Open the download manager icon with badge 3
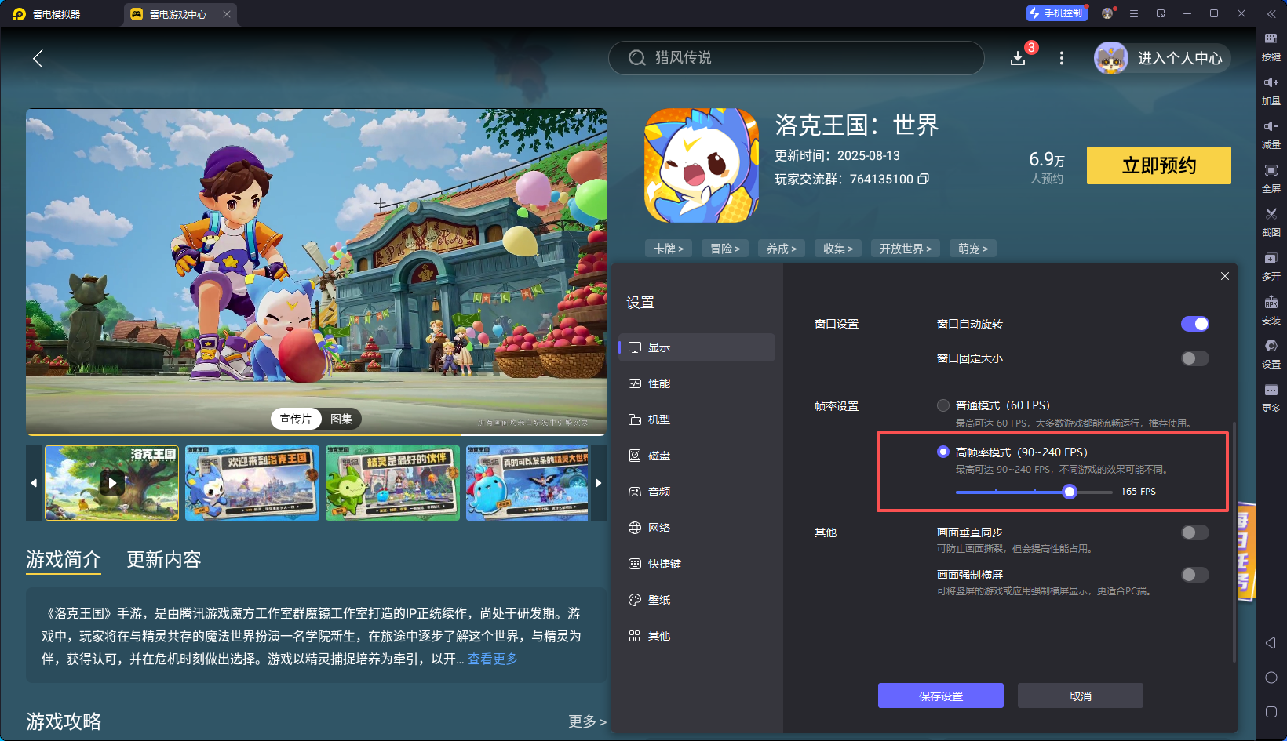Image resolution: width=1287 pixels, height=741 pixels. pos(1018,58)
